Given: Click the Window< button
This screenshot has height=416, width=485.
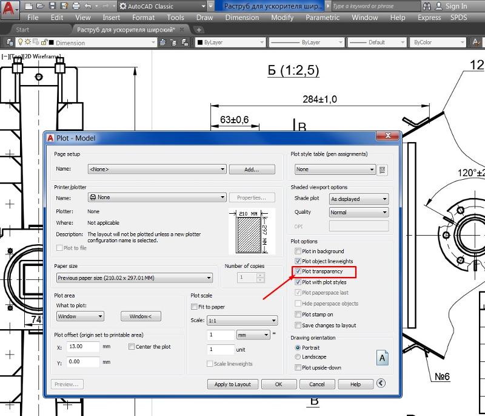Looking at the screenshot, I should (141, 316).
